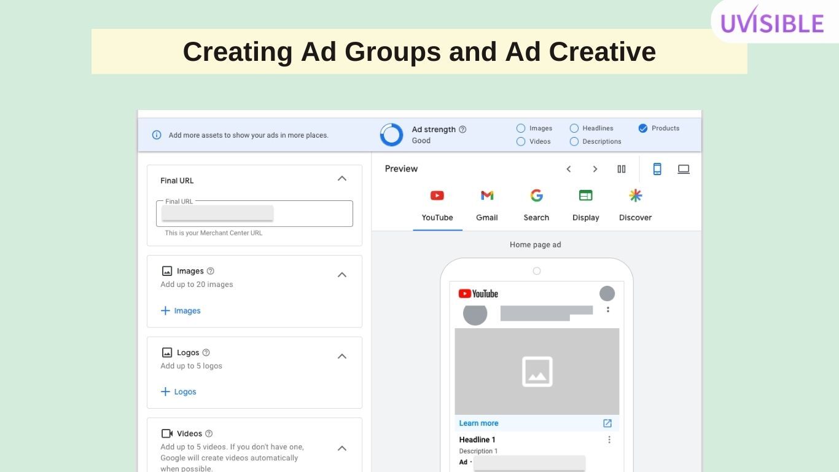Deselect the Products checkbox

pos(642,128)
